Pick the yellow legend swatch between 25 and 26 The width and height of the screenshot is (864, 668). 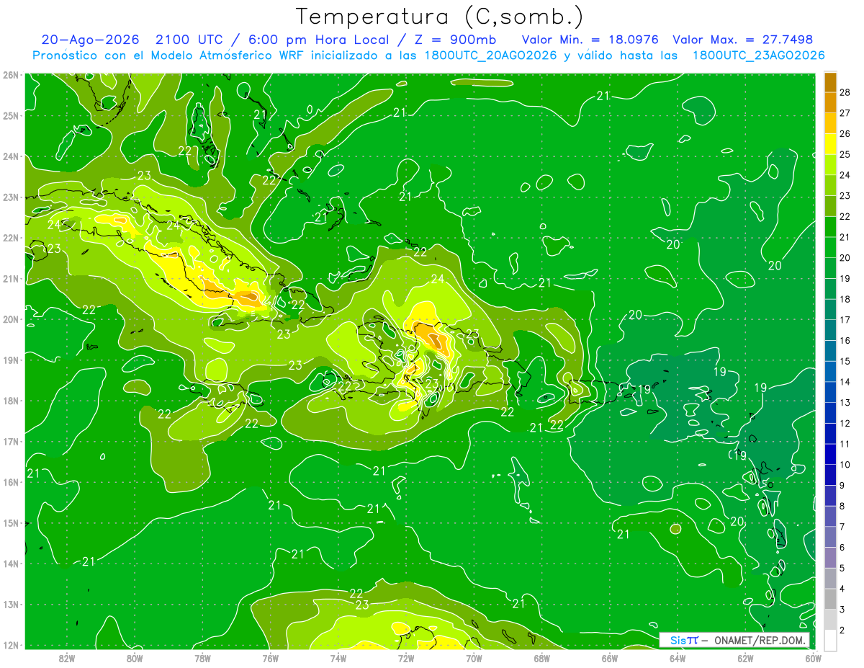pyautogui.click(x=830, y=144)
